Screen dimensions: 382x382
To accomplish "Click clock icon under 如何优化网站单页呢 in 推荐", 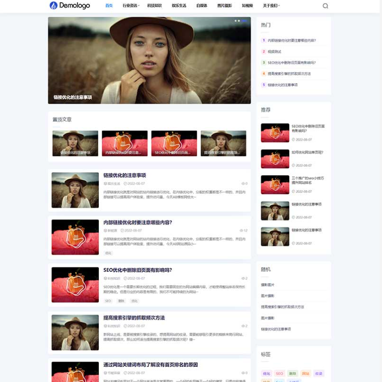I will click(x=293, y=166).
